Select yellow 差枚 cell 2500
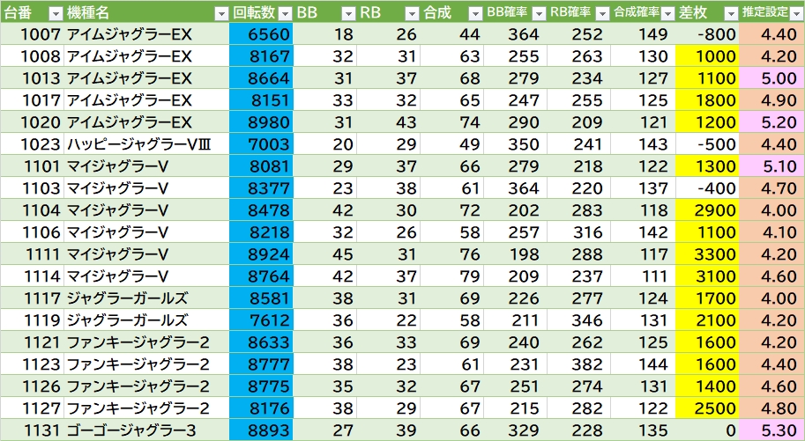 click(707, 408)
